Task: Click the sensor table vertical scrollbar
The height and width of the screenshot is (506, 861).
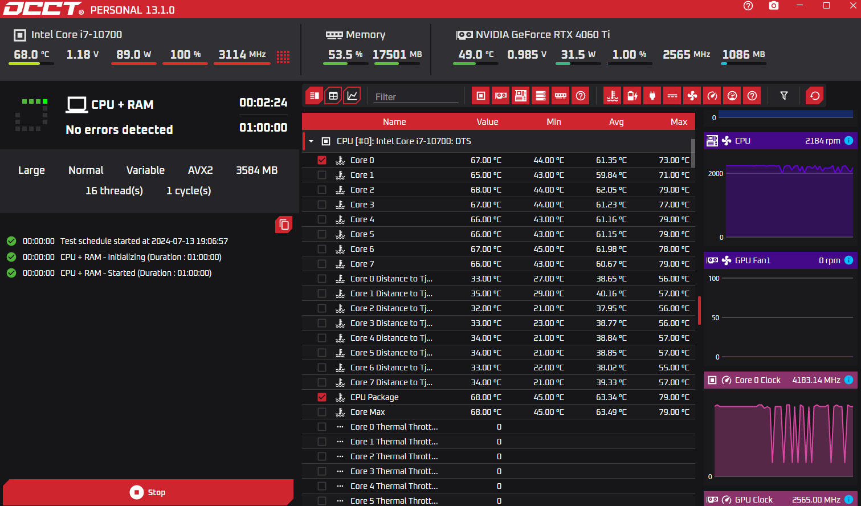Action: point(693,152)
